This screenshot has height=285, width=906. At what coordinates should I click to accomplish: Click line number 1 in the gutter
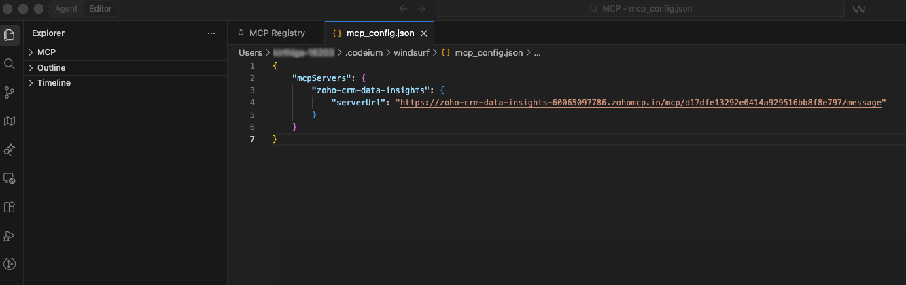[x=252, y=65]
